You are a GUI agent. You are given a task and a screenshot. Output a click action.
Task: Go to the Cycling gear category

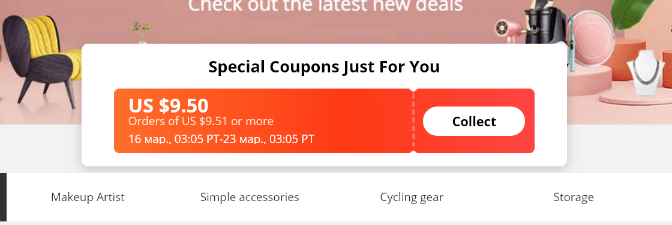pyautogui.click(x=412, y=197)
